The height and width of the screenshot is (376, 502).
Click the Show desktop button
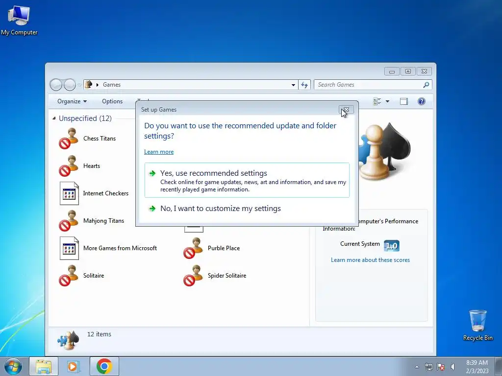tap(499, 366)
